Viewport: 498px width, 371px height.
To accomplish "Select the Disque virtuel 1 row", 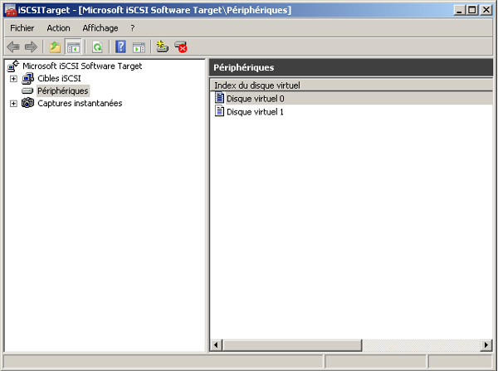I will [x=351, y=112].
